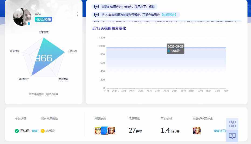The width and height of the screenshot is (251, 144).
Task: Click the green verified check icon
Action: pos(17,131)
